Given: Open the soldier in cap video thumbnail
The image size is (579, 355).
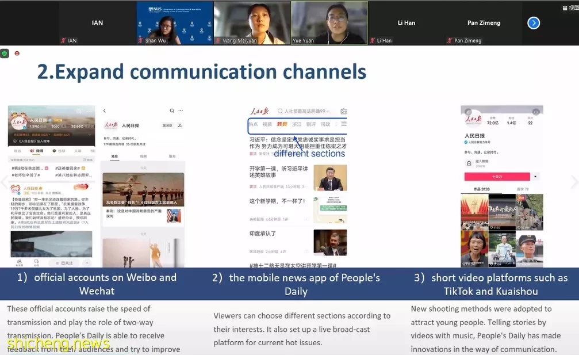Looking at the screenshot, I should point(530,249).
